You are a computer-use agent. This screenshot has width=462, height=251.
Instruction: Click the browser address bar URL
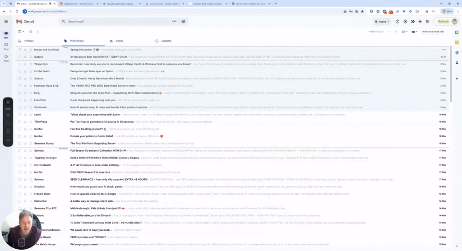pos(47,11)
